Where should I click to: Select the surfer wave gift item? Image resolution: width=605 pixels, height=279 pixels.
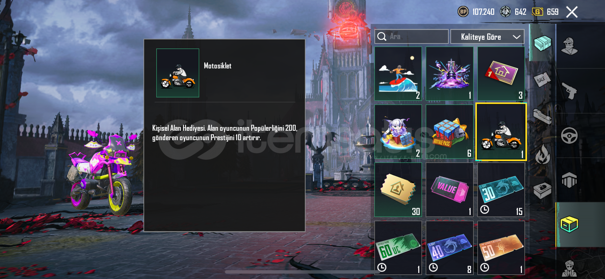coord(398,73)
